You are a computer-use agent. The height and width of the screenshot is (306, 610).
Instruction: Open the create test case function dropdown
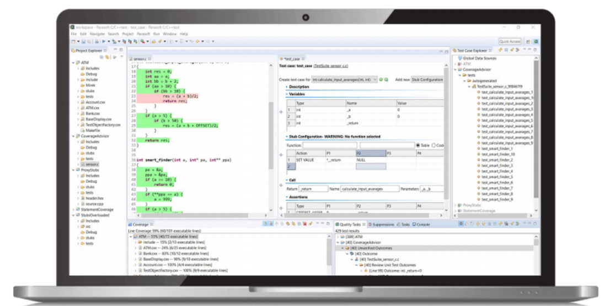345,80
